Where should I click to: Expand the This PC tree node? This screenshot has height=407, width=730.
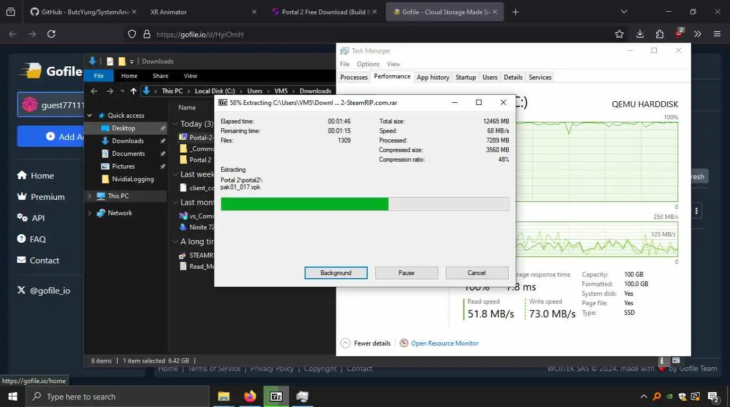tap(89, 196)
